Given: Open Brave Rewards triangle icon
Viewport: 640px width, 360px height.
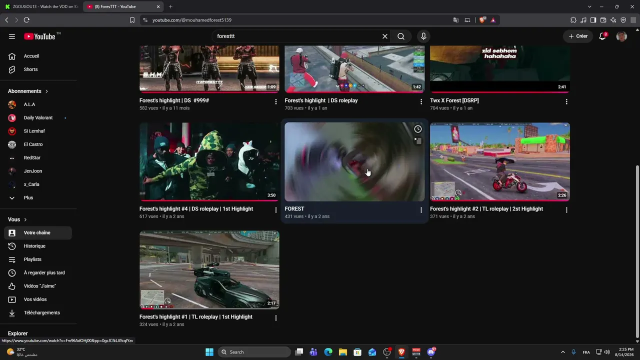Looking at the screenshot, I should click(493, 20).
